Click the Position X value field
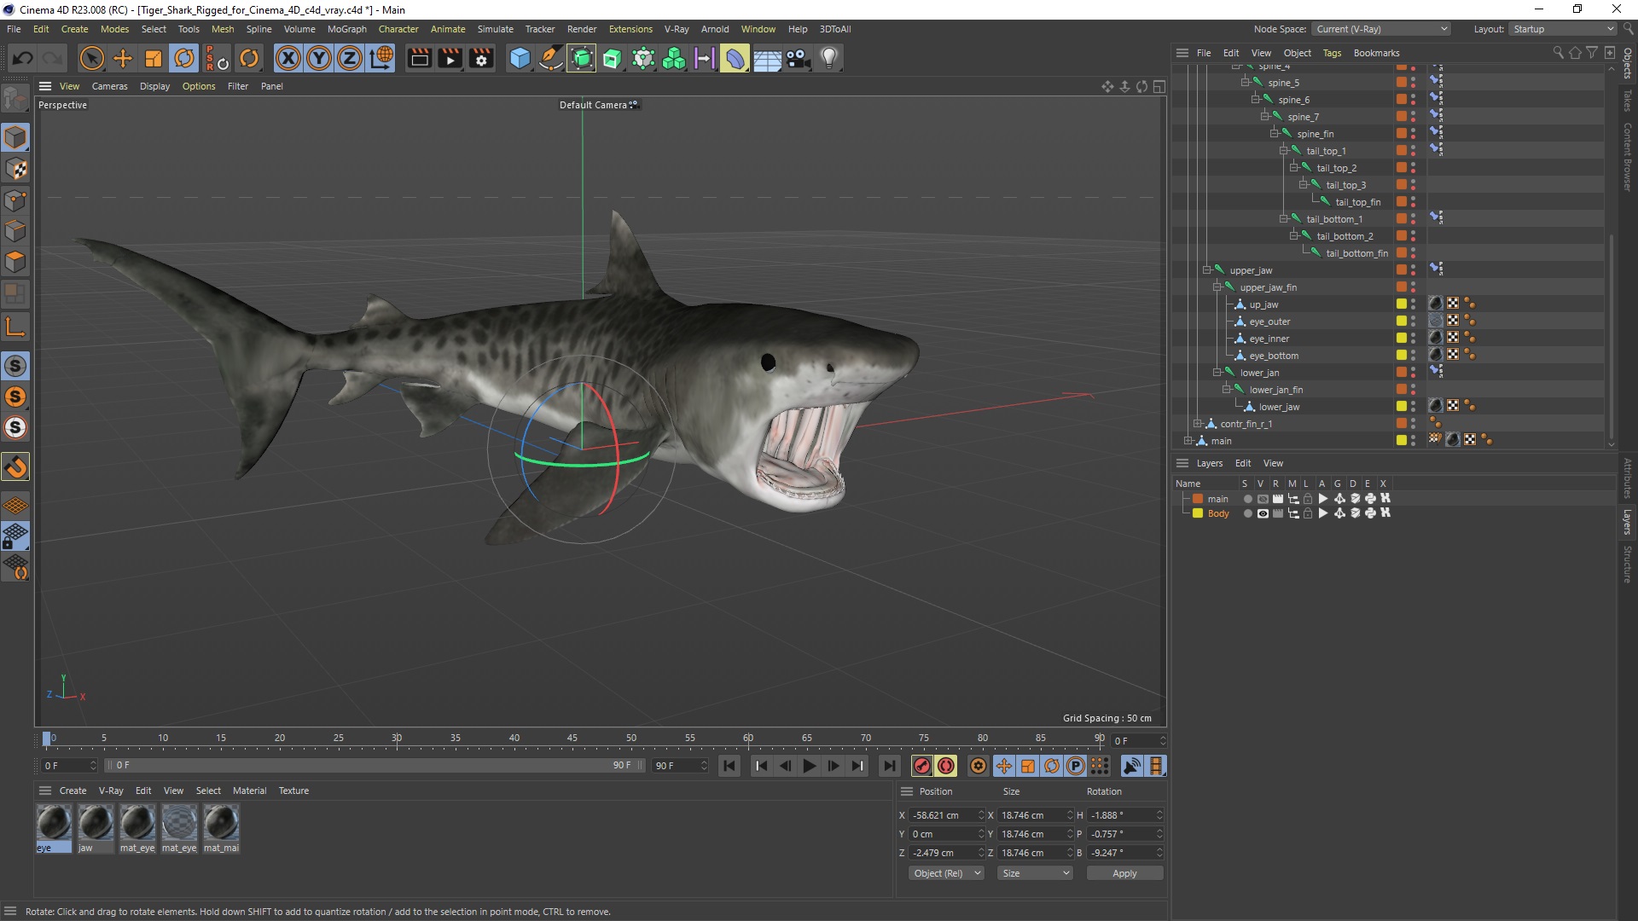This screenshot has width=1638, height=921. 943,815
